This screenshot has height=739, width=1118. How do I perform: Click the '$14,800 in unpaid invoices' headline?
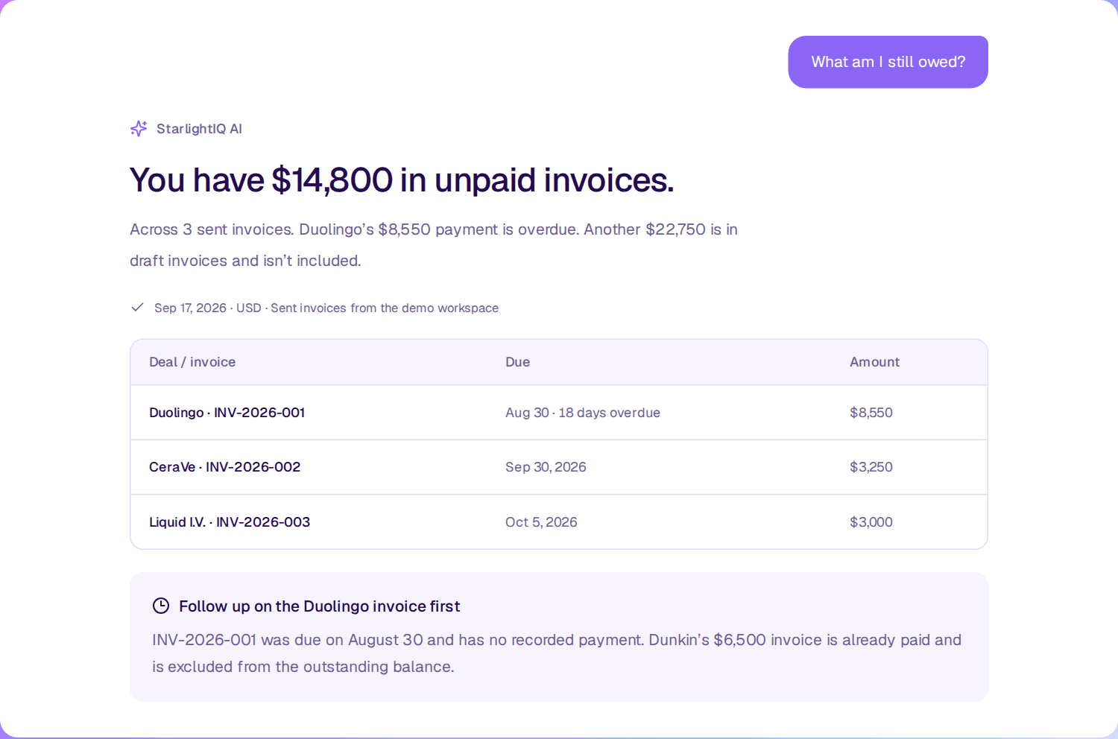[402, 180]
